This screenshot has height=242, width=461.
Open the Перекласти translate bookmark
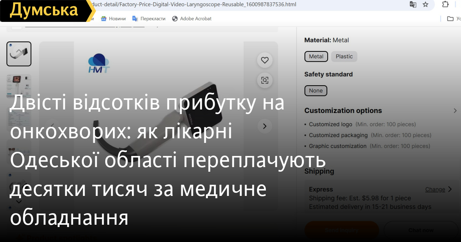tap(149, 18)
